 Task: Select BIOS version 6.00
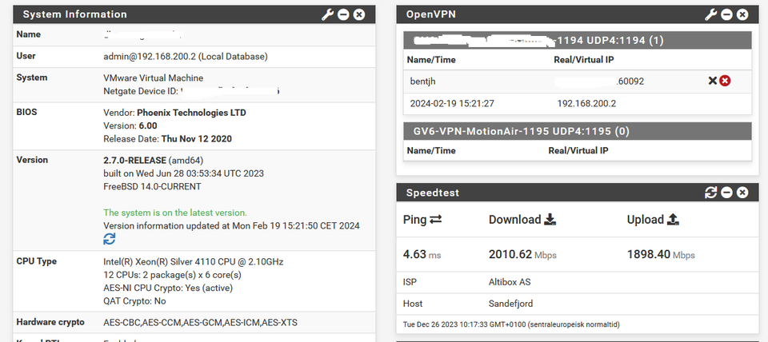pyautogui.click(x=148, y=125)
